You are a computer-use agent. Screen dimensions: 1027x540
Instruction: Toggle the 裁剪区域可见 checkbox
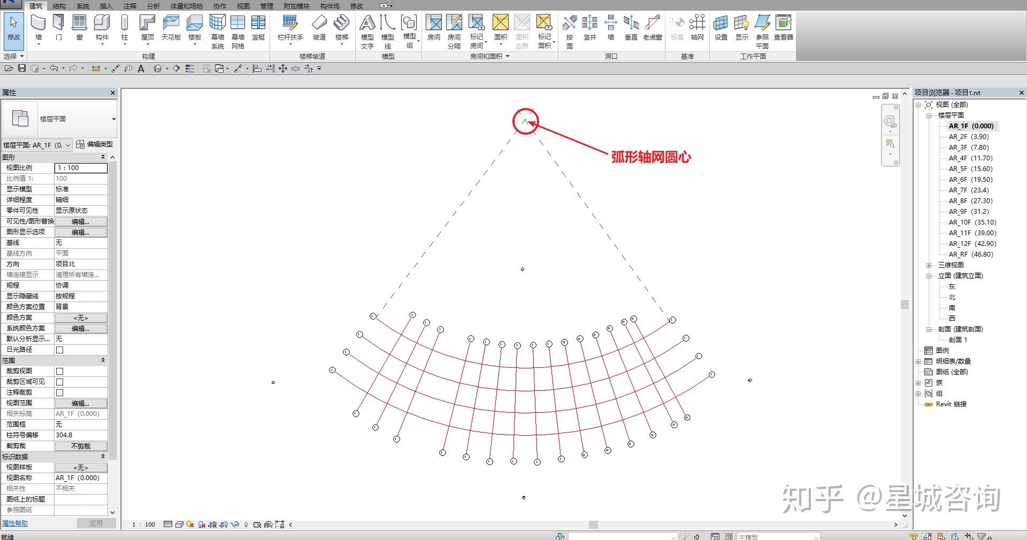tap(60, 382)
